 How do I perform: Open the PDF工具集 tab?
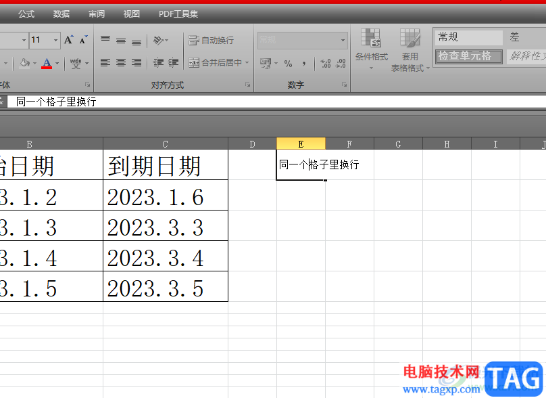point(178,14)
